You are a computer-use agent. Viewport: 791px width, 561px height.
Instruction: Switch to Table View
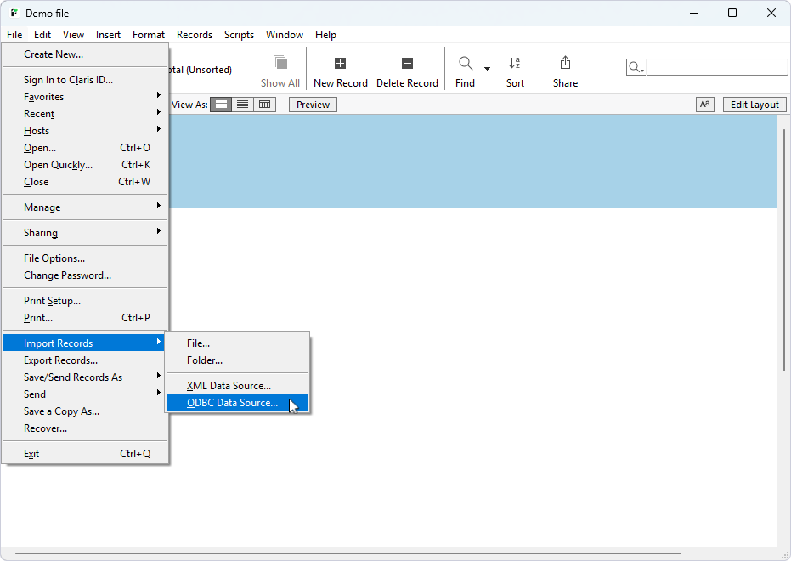pos(264,104)
